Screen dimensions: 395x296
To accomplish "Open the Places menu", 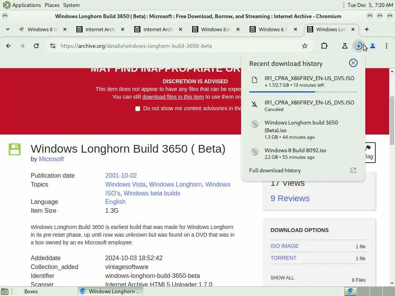I will tap(52, 5).
